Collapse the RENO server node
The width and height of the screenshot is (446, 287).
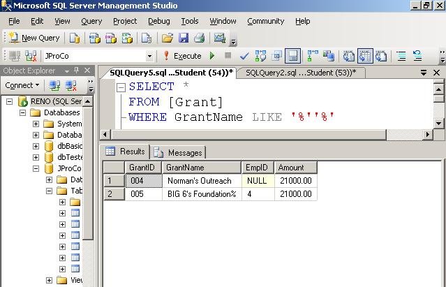click(9, 101)
